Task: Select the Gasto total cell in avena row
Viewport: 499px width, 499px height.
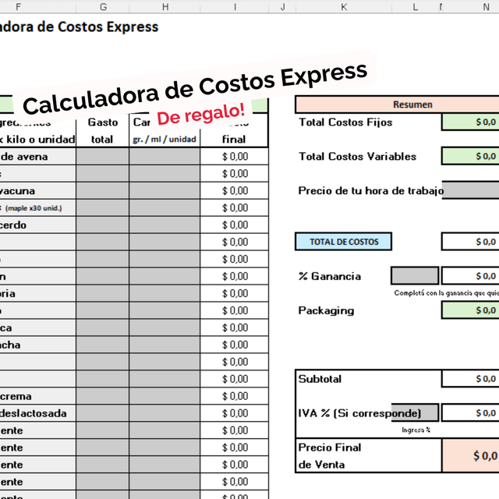Action: [x=103, y=157]
